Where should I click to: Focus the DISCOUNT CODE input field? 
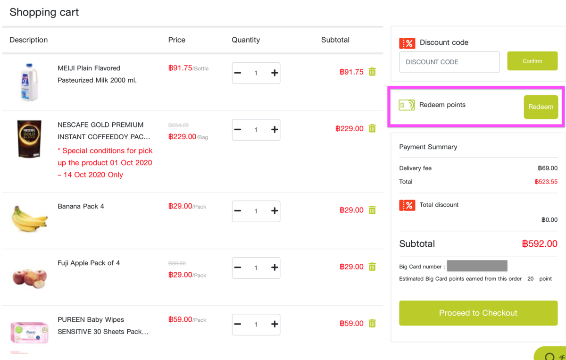click(x=449, y=62)
